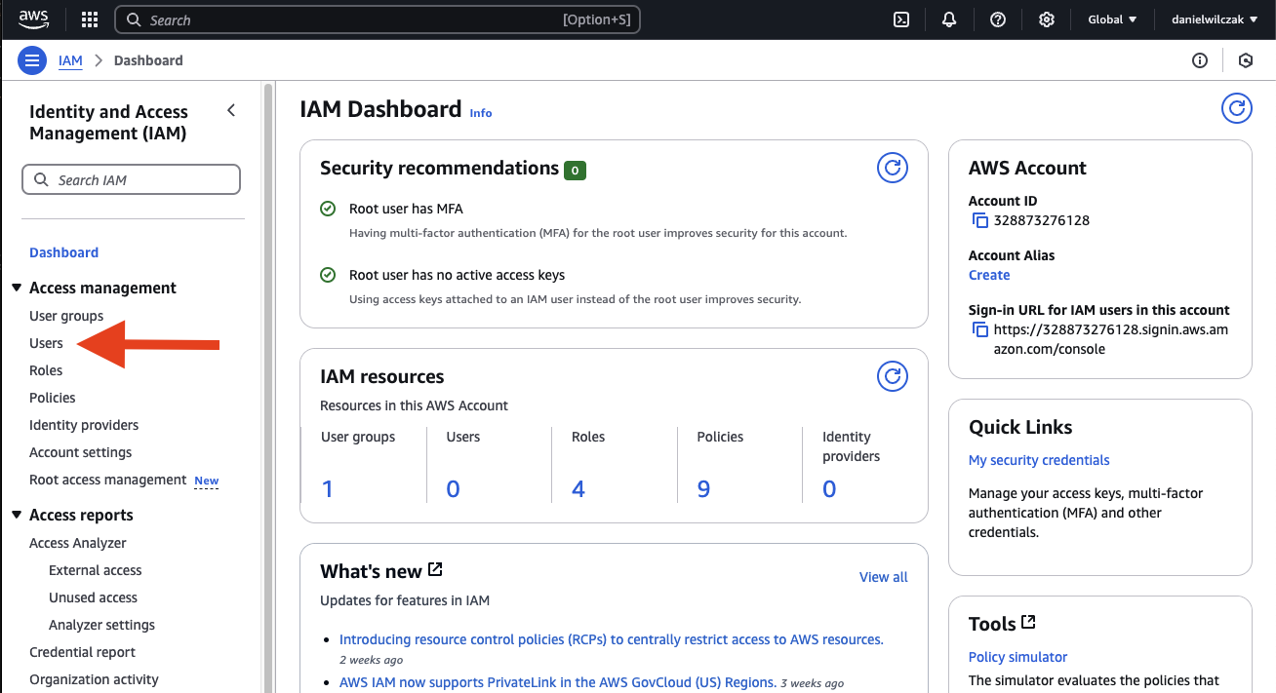Click the Search IAM field
The image size is (1276, 693).
tap(131, 179)
